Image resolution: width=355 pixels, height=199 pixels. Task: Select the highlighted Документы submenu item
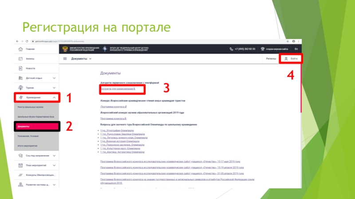click(x=37, y=126)
